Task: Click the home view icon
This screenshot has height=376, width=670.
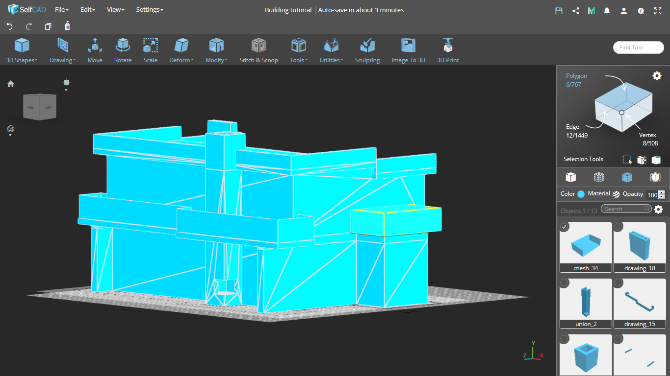Action: (11, 84)
